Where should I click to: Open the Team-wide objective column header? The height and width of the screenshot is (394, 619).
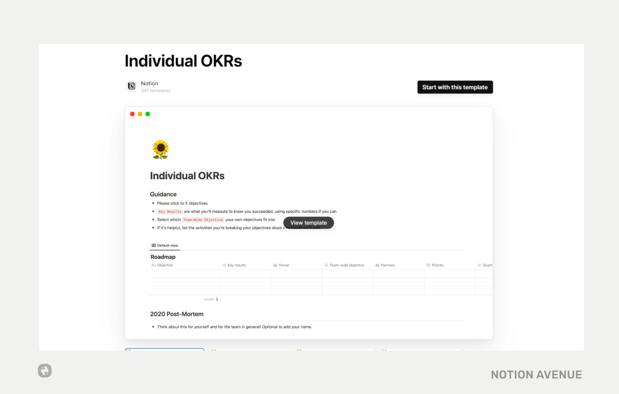pos(347,265)
